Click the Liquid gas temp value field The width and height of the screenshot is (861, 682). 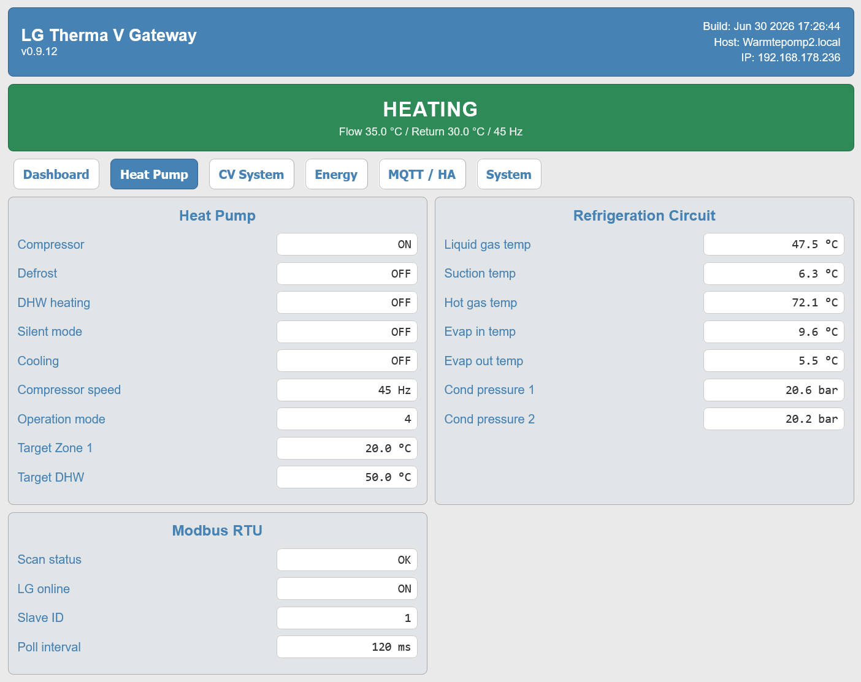774,244
